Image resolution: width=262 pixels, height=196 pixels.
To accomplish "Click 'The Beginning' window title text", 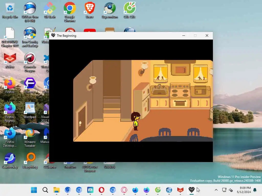I will (66, 36).
